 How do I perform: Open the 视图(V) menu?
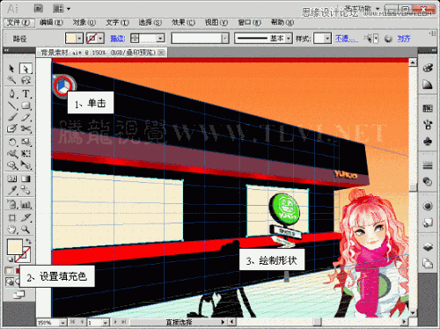click(216, 23)
